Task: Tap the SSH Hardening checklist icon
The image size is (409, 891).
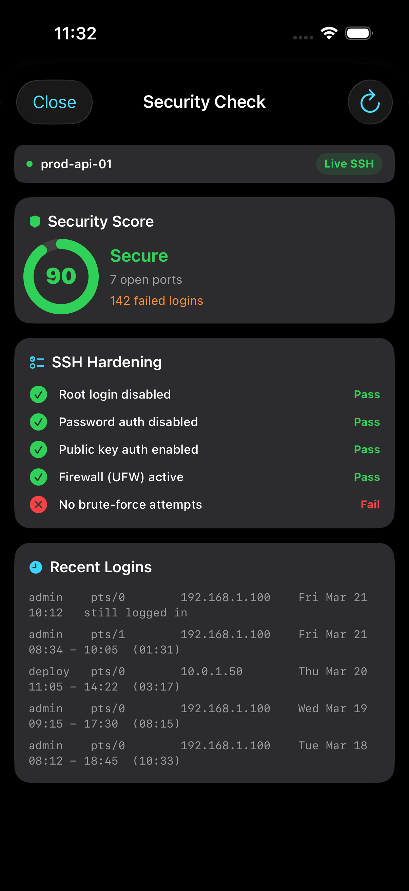Action: click(x=37, y=362)
